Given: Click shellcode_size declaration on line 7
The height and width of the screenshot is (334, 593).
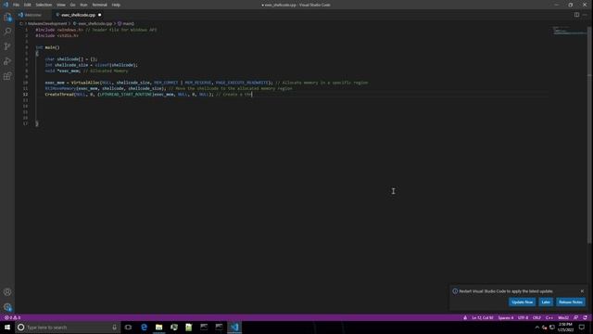Looking at the screenshot, I should click(71, 65).
